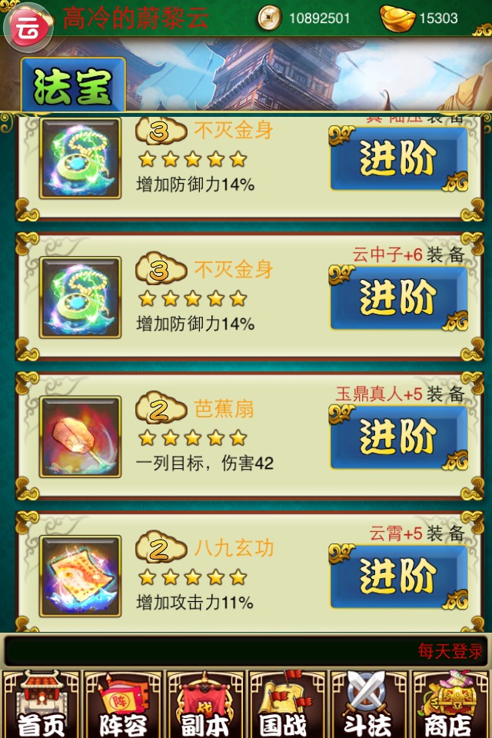
Task: Open the 阵容 lineup icon
Action: tap(123, 704)
